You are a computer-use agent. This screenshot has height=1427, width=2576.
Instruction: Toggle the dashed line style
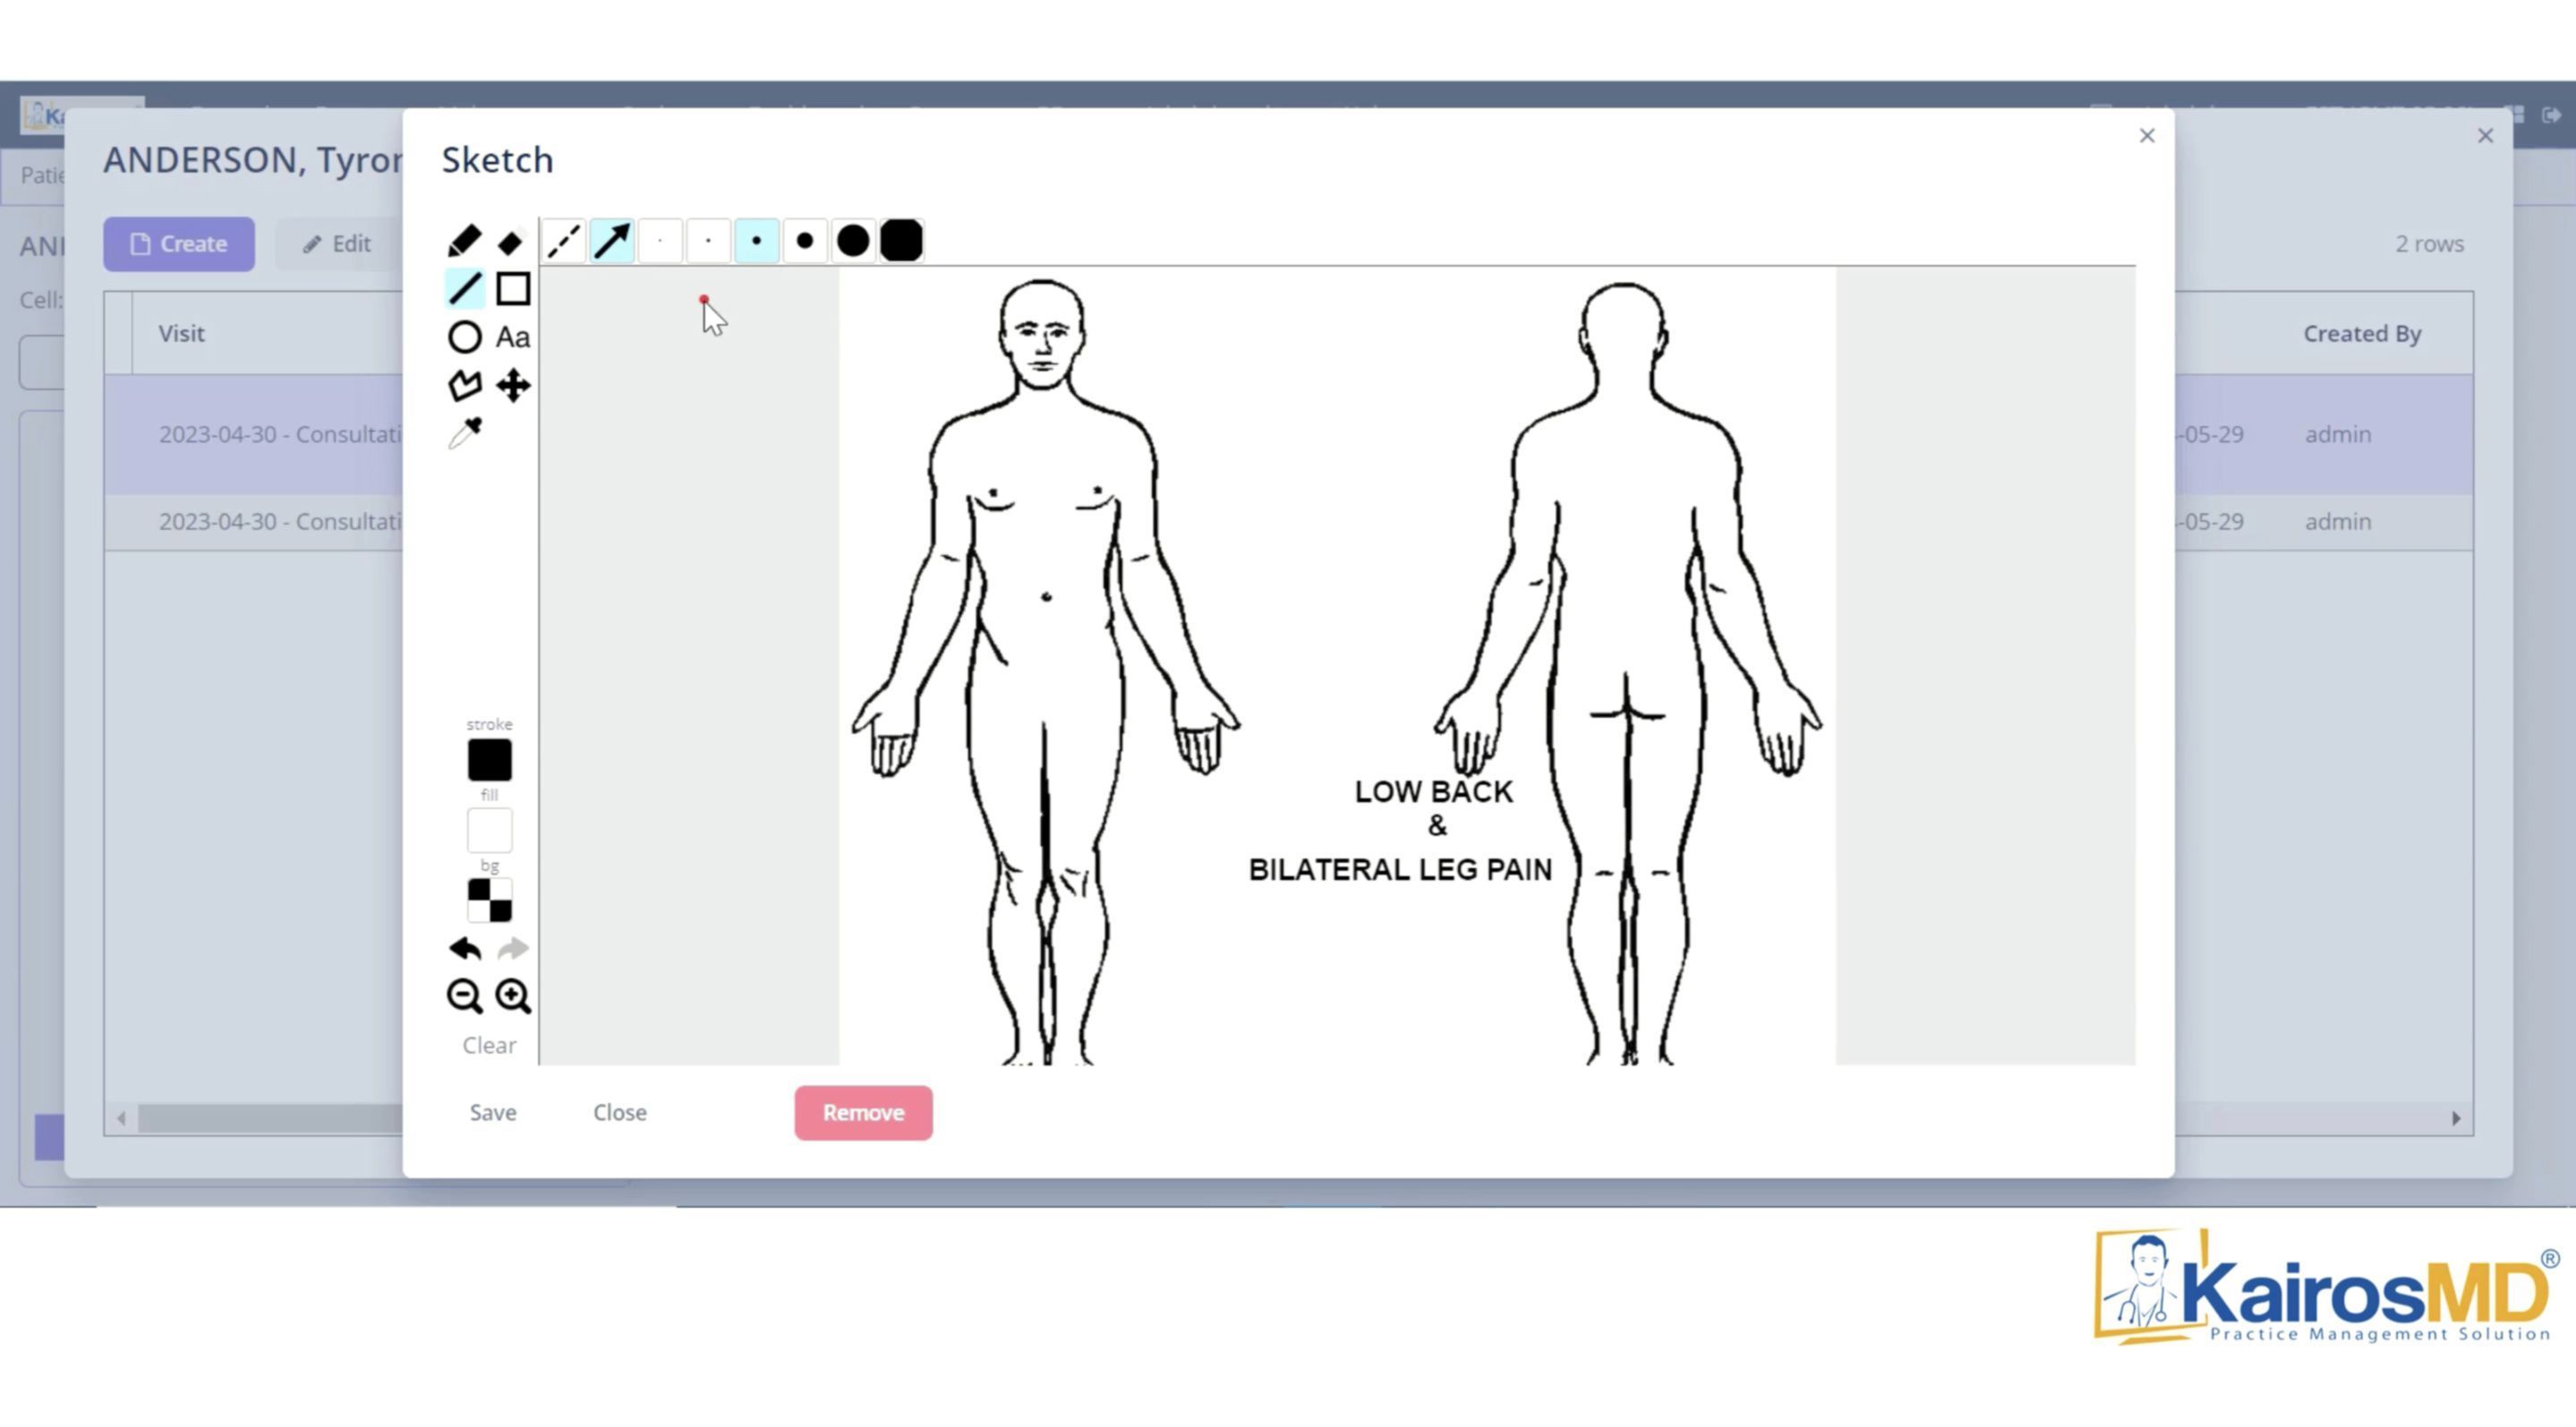[564, 241]
